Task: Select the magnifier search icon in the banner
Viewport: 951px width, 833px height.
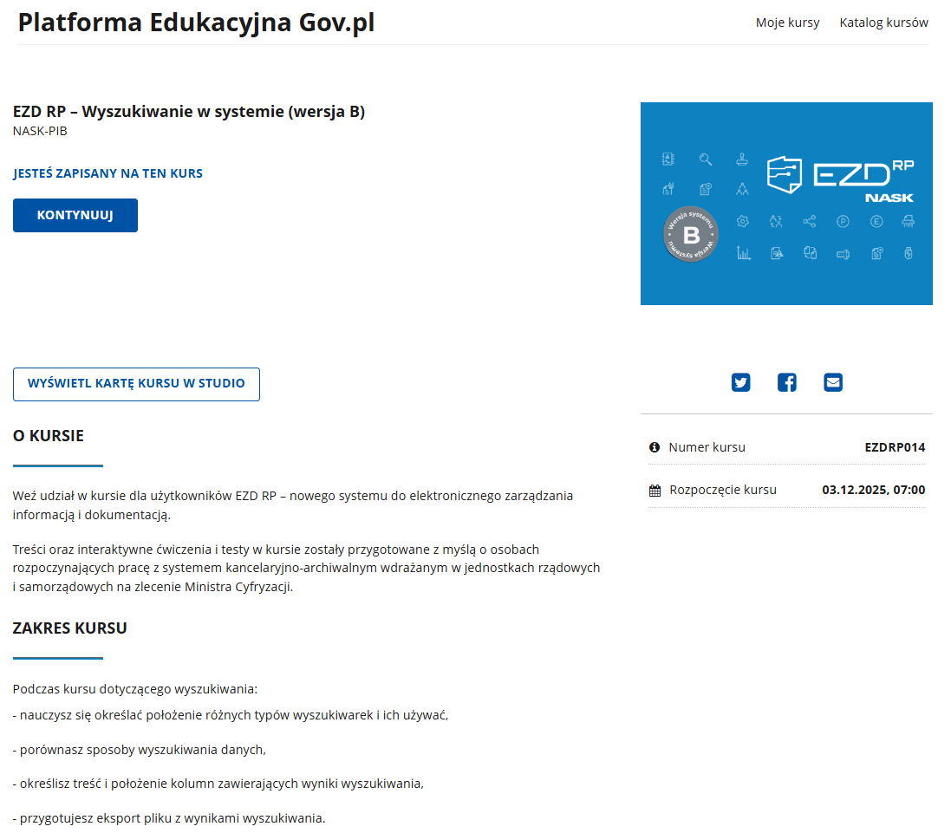Action: (x=705, y=159)
